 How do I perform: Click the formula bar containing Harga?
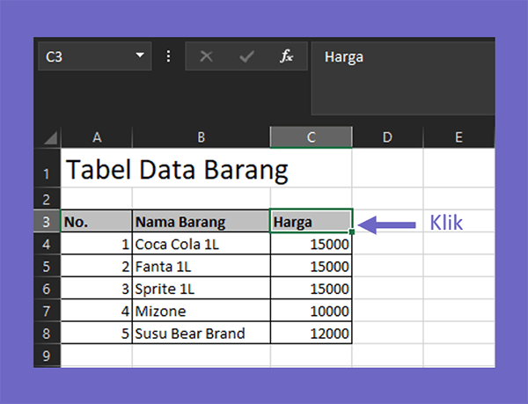point(403,78)
